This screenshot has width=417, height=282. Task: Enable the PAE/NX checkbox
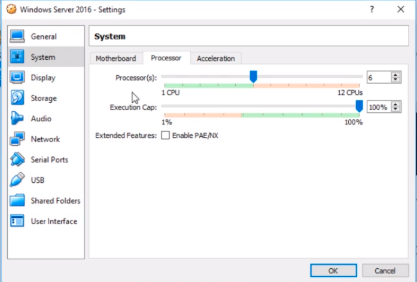pos(165,136)
